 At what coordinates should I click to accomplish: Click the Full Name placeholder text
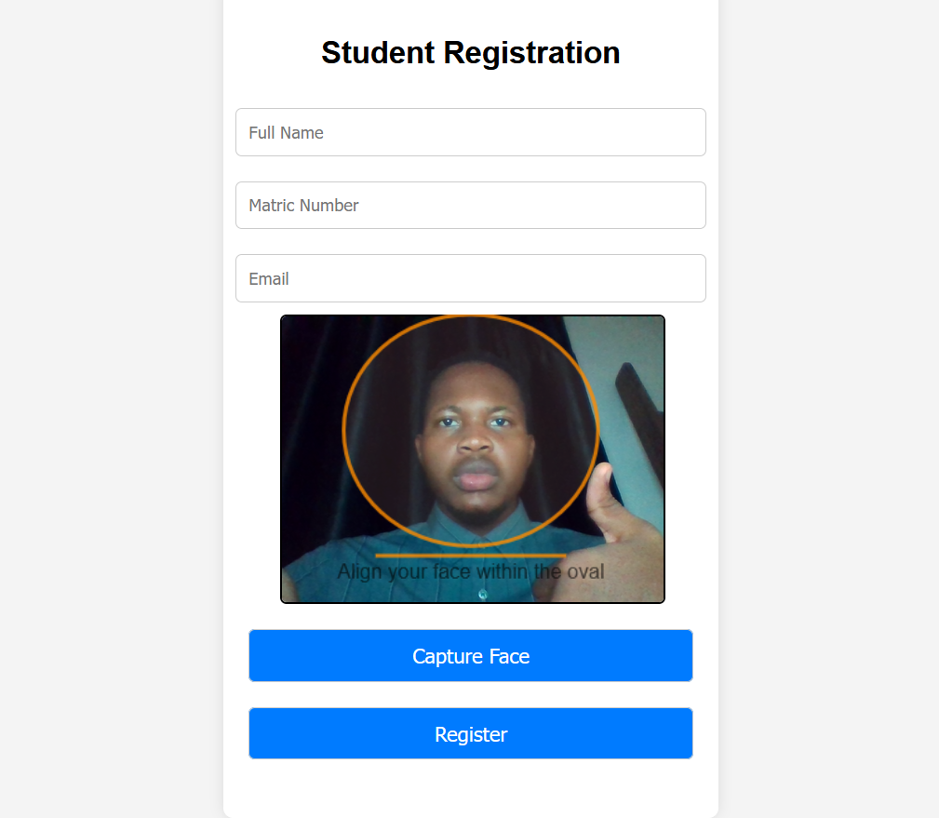pos(286,132)
